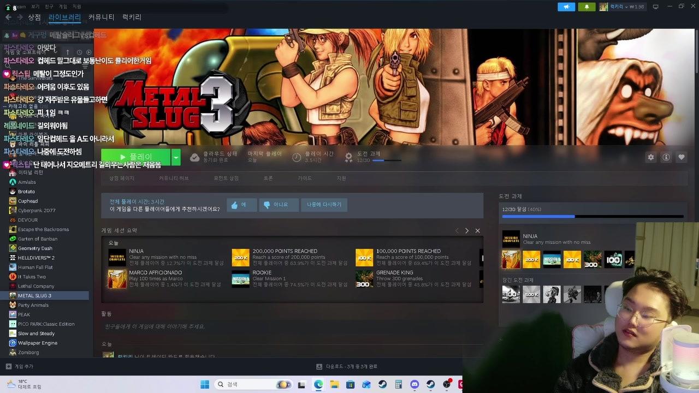Switch to the 커뮤니티 tab

[x=102, y=17]
